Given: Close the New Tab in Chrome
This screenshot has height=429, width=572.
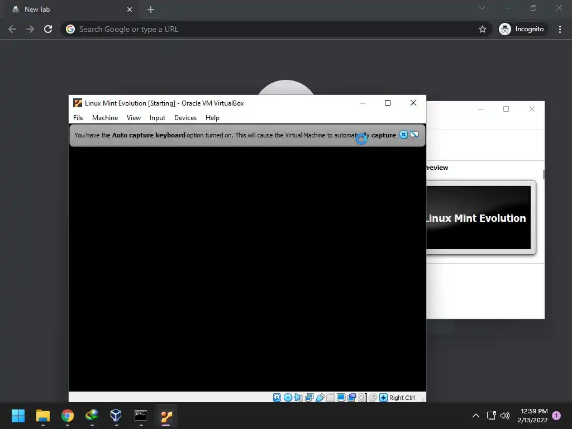Looking at the screenshot, I should coord(130,9).
